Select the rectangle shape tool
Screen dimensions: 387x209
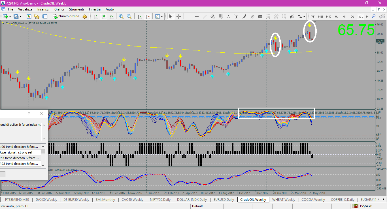pos(260,16)
